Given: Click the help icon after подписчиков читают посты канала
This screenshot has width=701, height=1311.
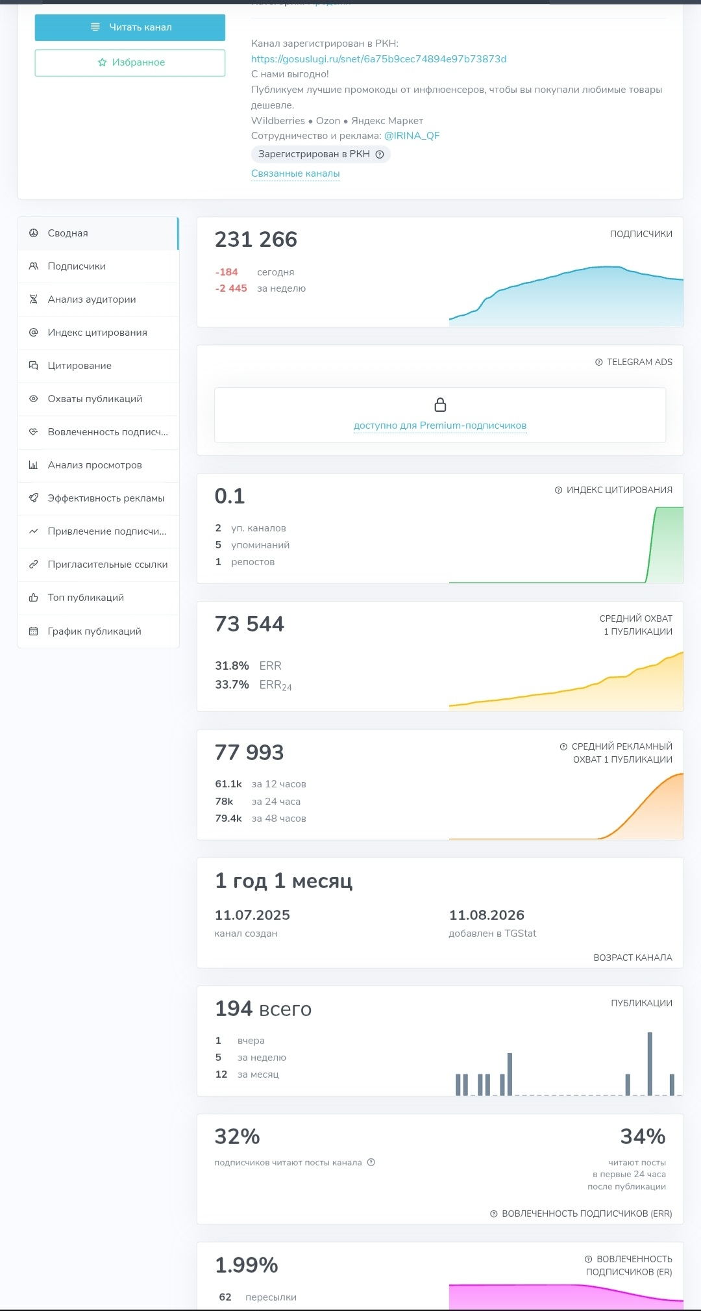Looking at the screenshot, I should 371,1162.
